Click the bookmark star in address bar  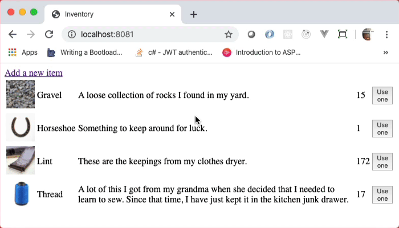tap(229, 34)
